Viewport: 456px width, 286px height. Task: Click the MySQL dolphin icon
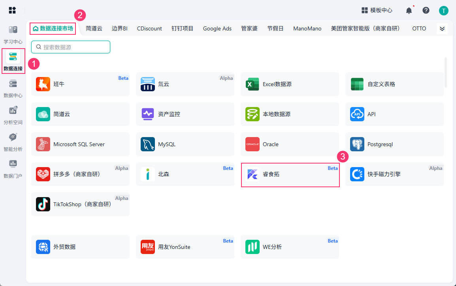(148, 144)
